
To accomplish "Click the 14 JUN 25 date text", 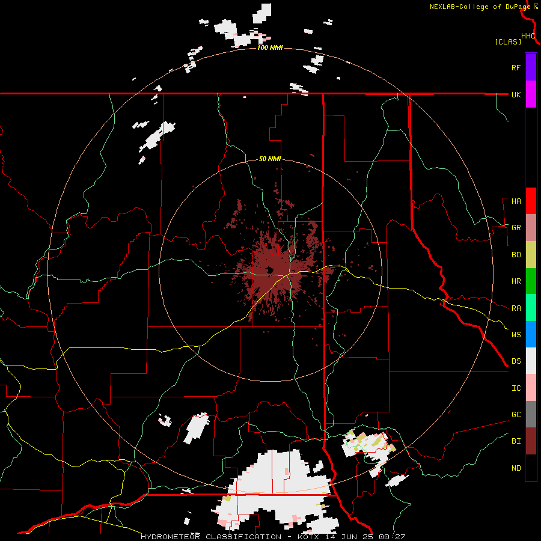I will click(x=349, y=537).
